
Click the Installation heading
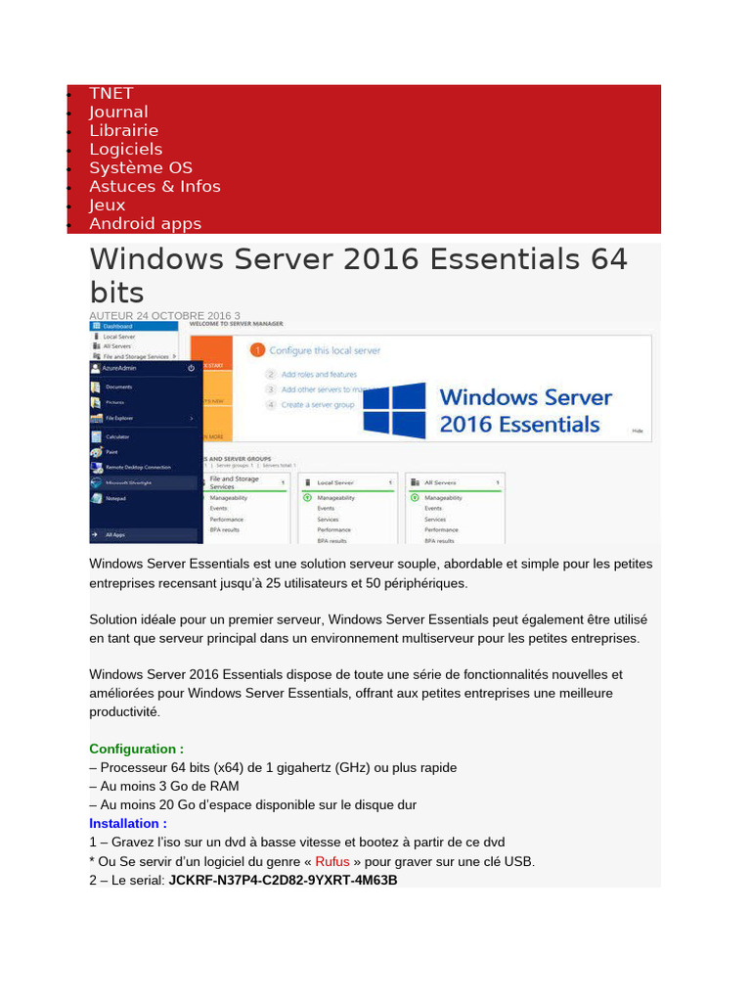[x=128, y=824]
